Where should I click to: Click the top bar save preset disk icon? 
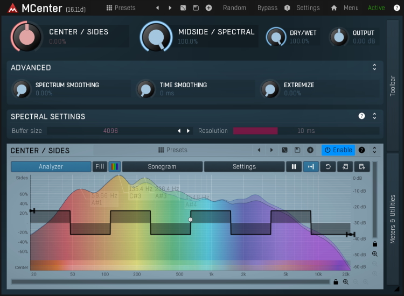click(x=196, y=8)
